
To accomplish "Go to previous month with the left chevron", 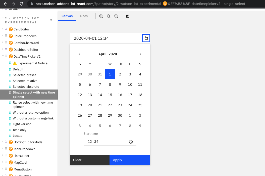I will point(80,54).
